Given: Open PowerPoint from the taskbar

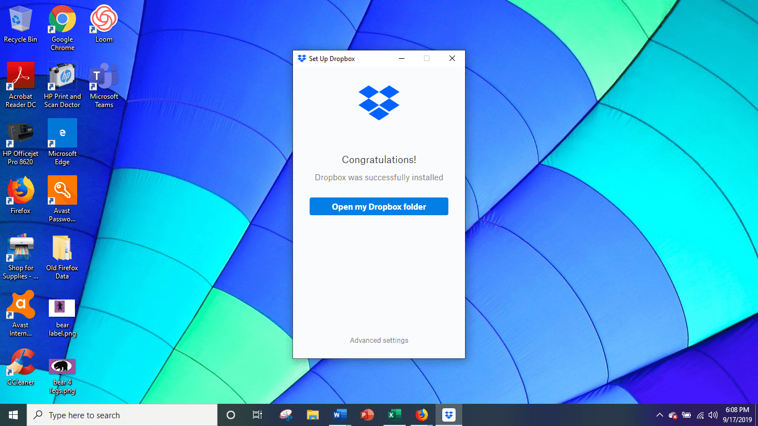Looking at the screenshot, I should click(x=367, y=415).
